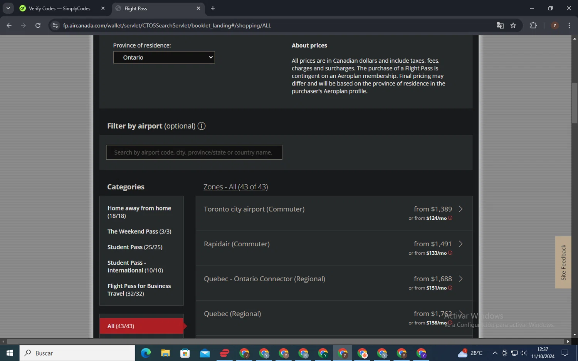Open the weather widget showing 28°C
Viewport: 578px width, 361px height.
(x=470, y=353)
